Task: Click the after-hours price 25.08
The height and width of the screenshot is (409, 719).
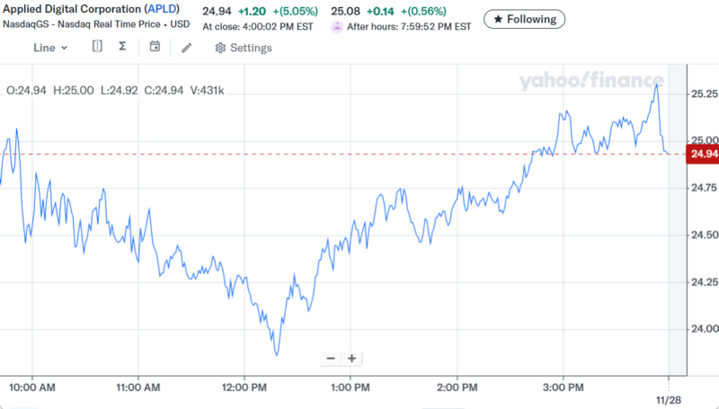Action: 345,11
